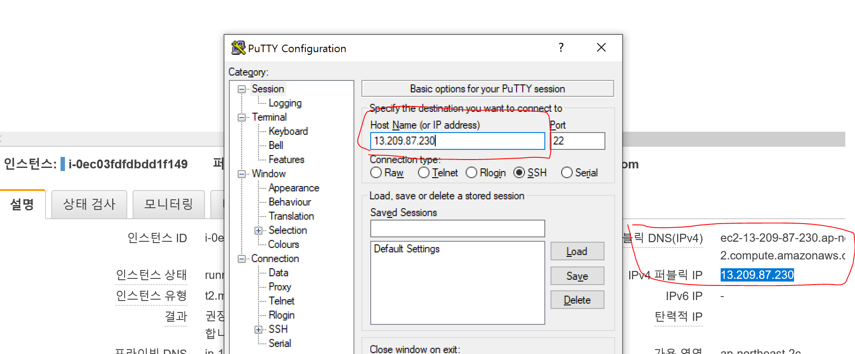Click the public DNS ec2-13-209-87-230 value
The height and width of the screenshot is (354, 855).
(783, 247)
